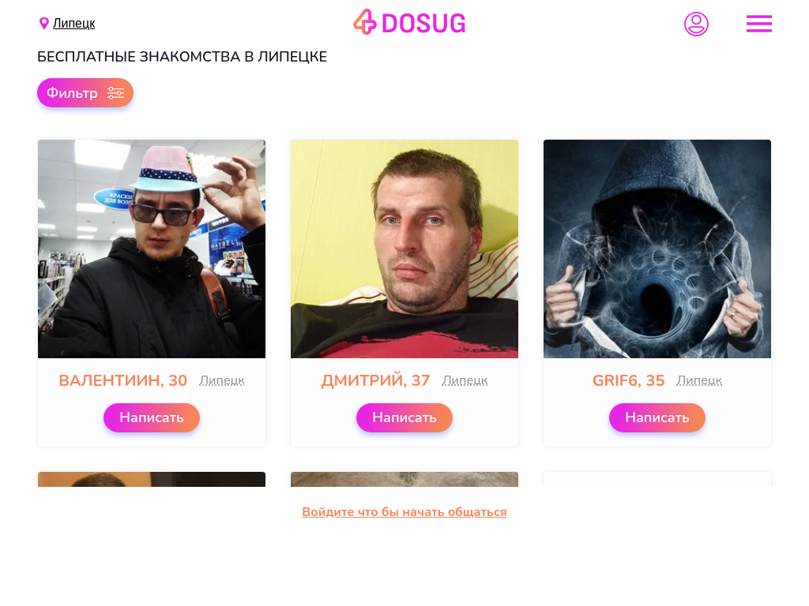Open the Фильтр button
Image resolution: width=809 pixels, height=606 pixels.
85,93
